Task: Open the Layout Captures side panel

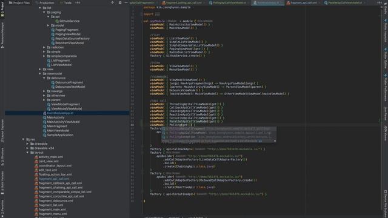Action: 2,131
